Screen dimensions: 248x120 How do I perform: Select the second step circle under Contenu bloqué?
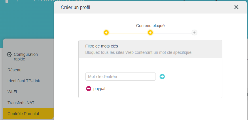150,33
